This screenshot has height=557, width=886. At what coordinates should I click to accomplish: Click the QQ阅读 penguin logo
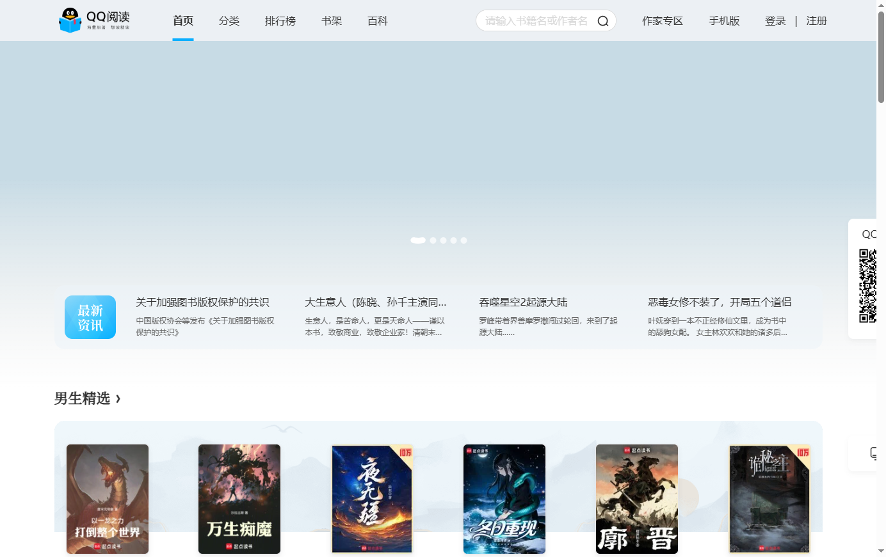[x=94, y=20]
